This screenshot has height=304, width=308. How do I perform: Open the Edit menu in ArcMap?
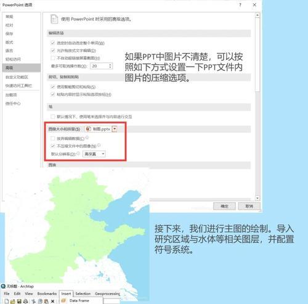pyautogui.click(x=17, y=294)
